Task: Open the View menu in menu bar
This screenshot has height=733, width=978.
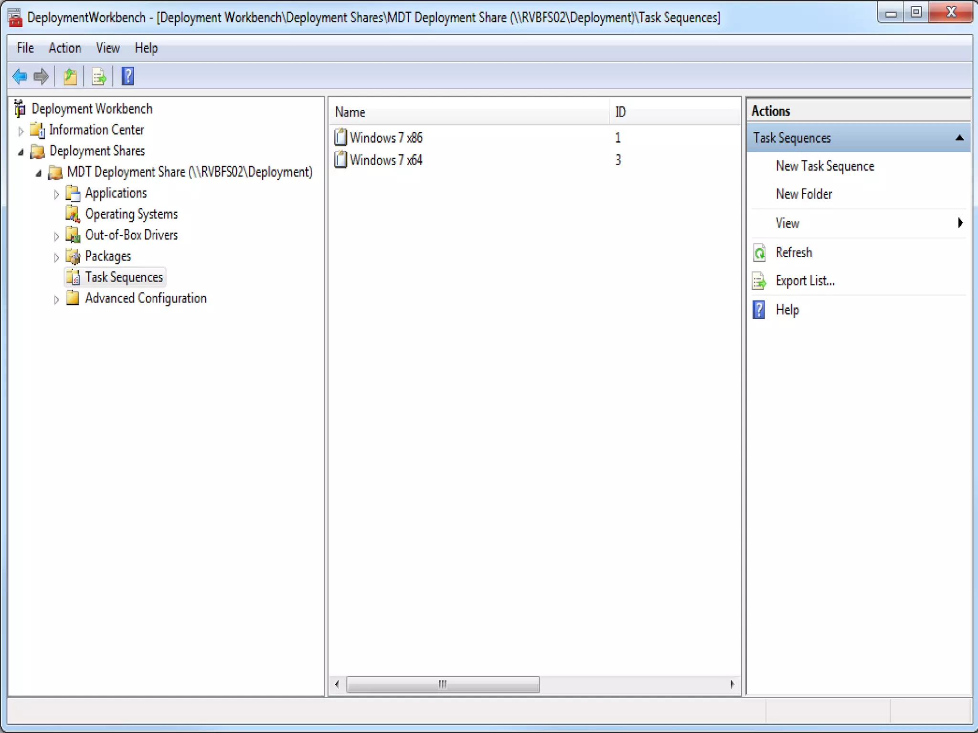Action: [x=108, y=48]
